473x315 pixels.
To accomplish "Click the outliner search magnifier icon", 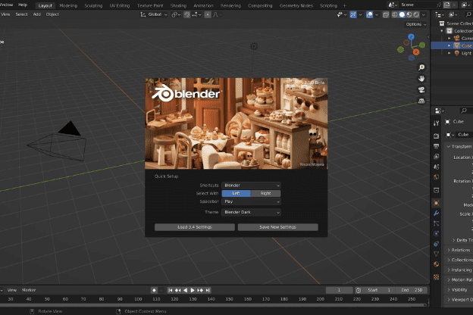I will click(x=468, y=14).
